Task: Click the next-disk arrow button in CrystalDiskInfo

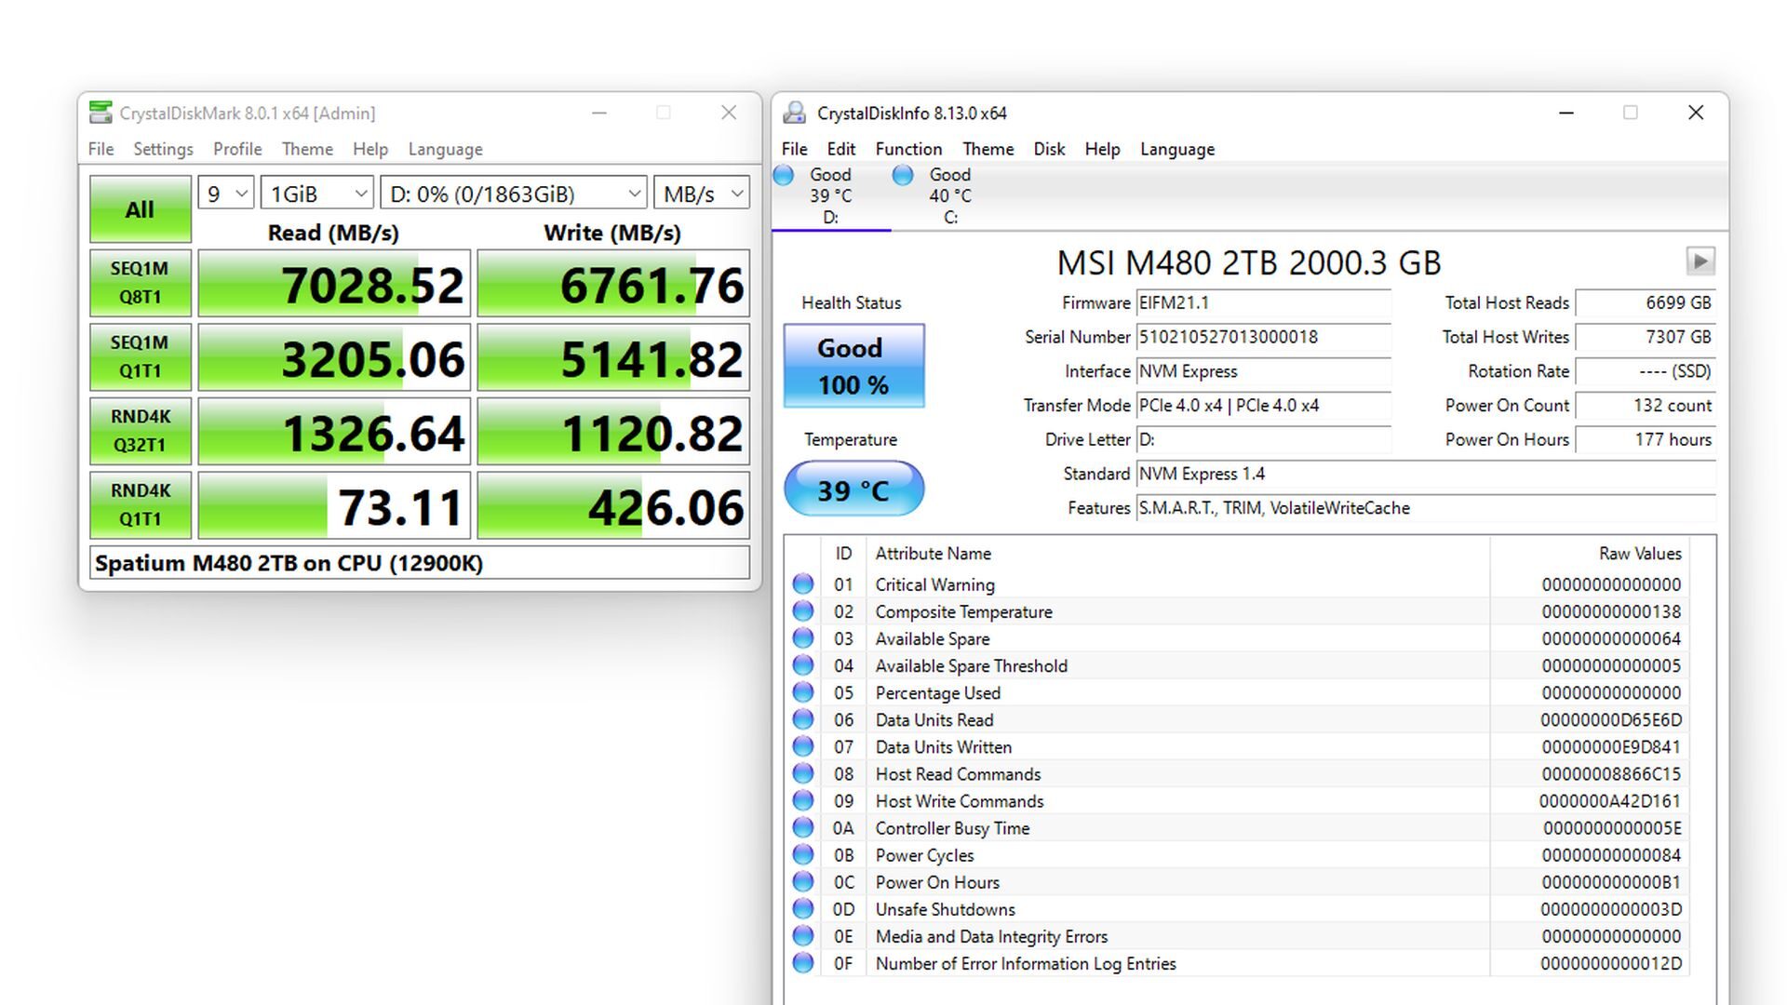Action: click(1701, 262)
